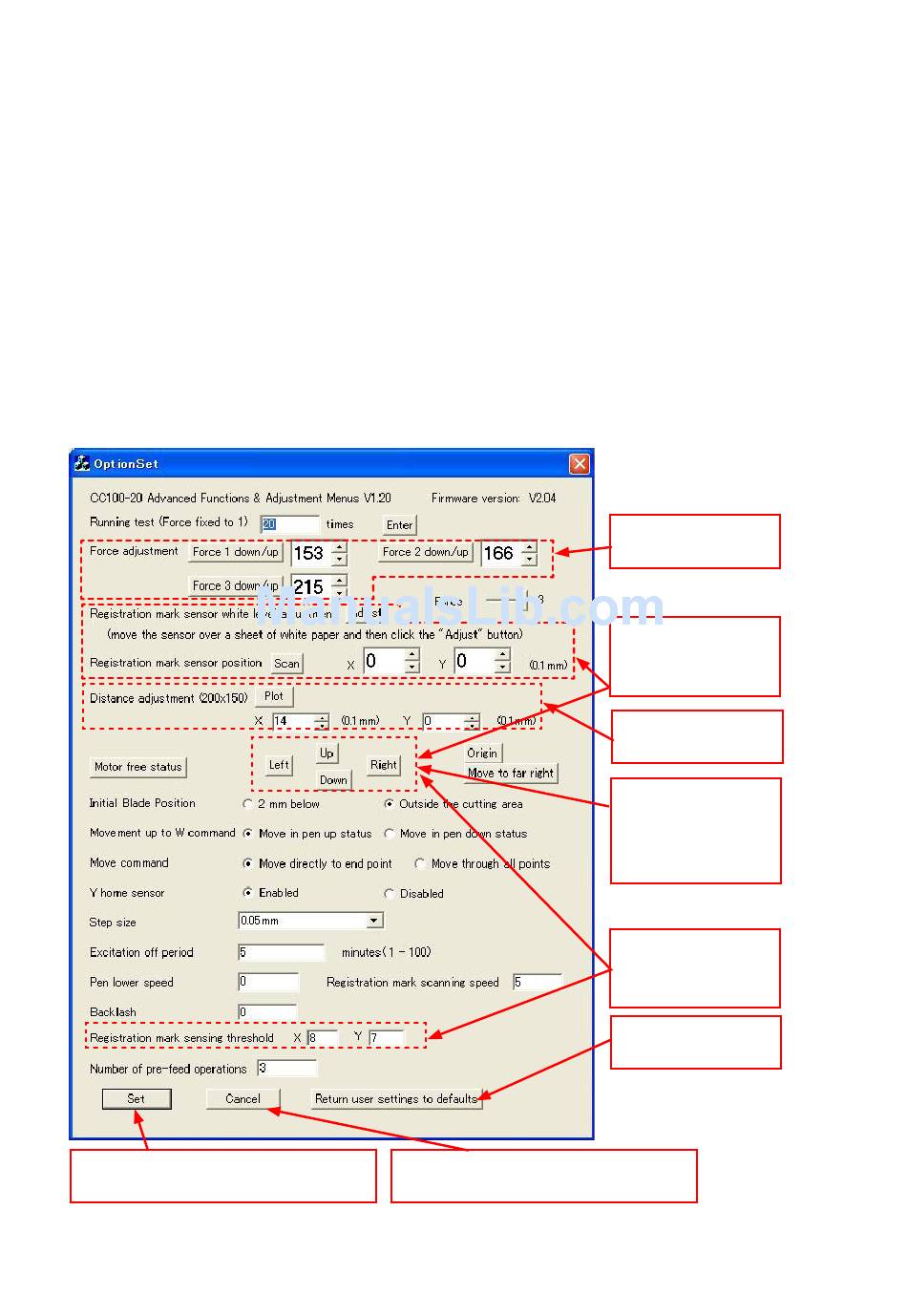Click the sensing threshold Y field
Image resolution: width=907 pixels, height=1316 pixels.
coord(387,1038)
